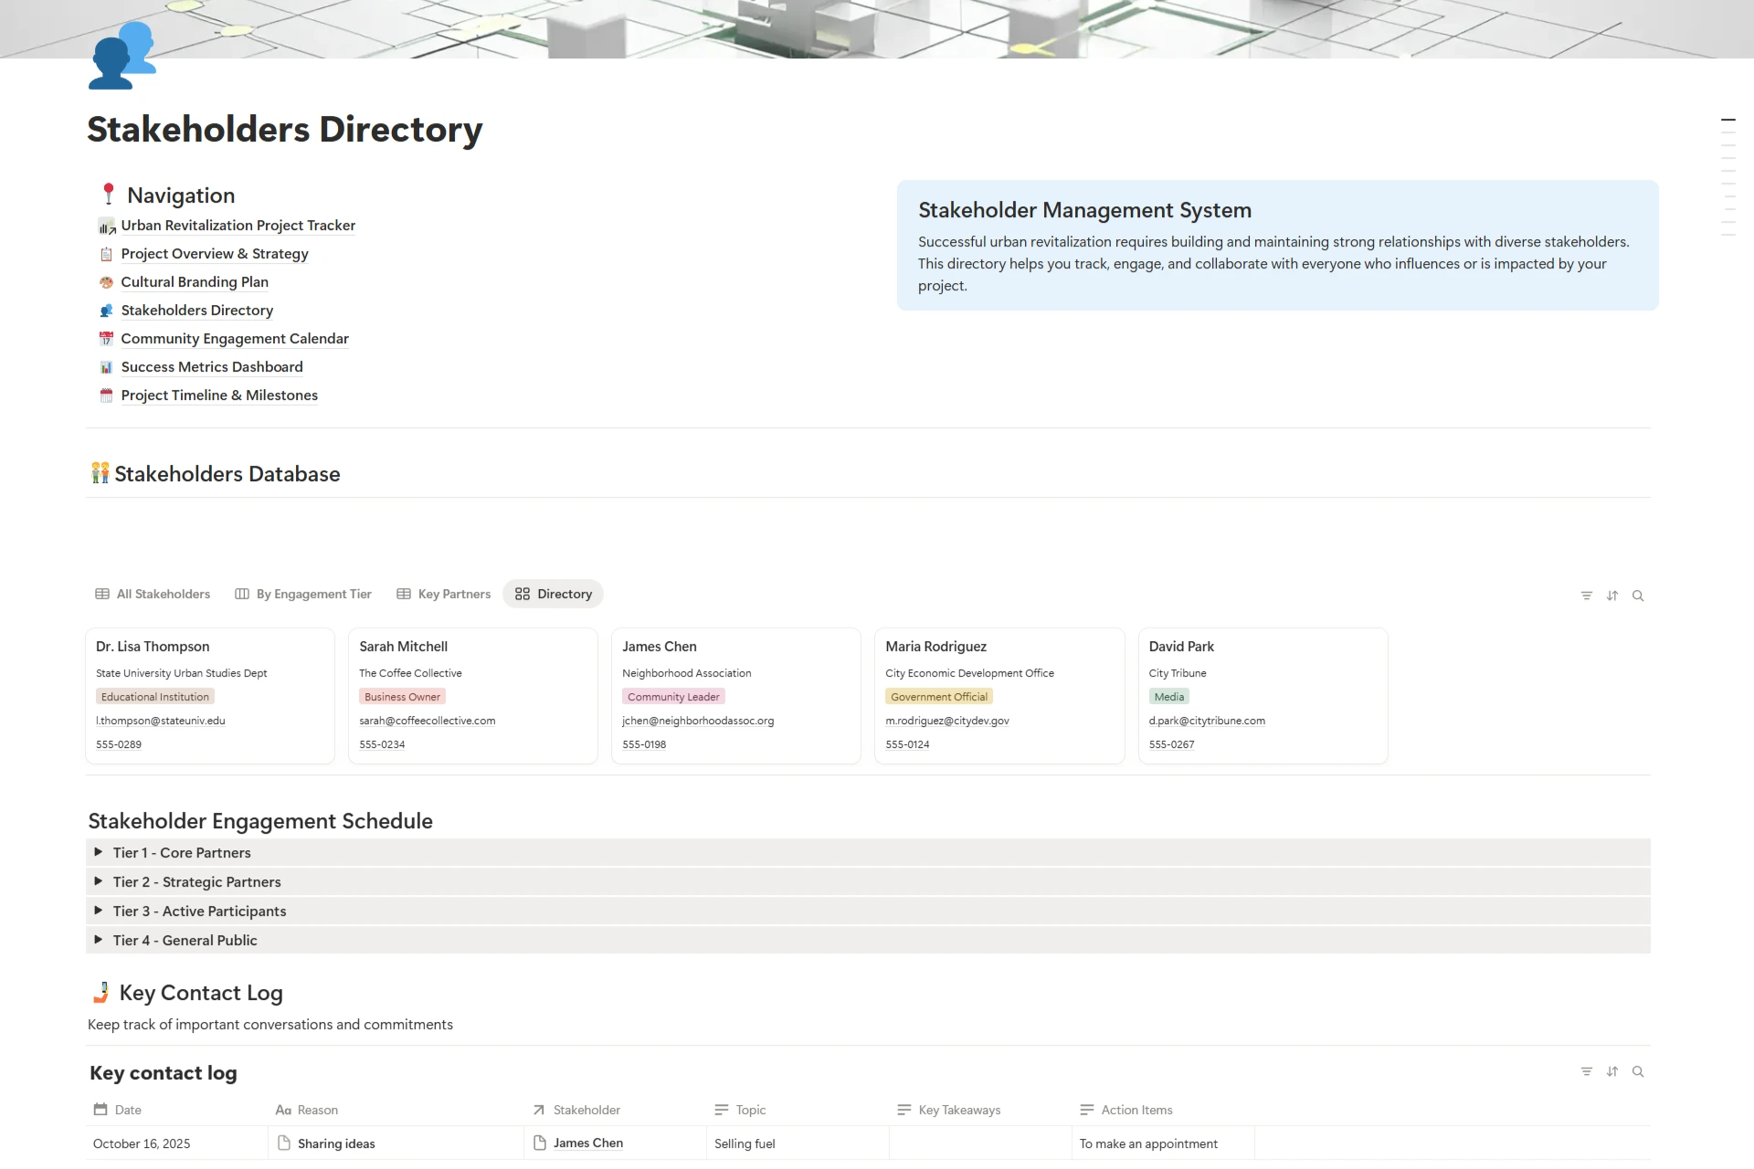Viewport: 1754px width, 1169px height.
Task: Open James Chen stakeholder in contact log
Action: (587, 1143)
